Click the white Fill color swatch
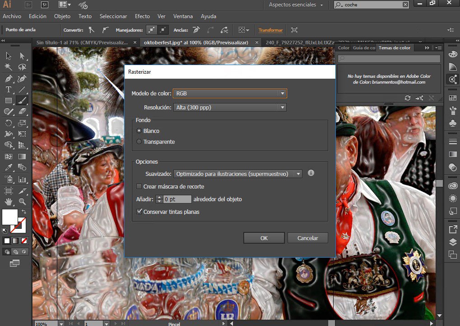Viewport: 460px width, 326px height. click(x=10, y=217)
